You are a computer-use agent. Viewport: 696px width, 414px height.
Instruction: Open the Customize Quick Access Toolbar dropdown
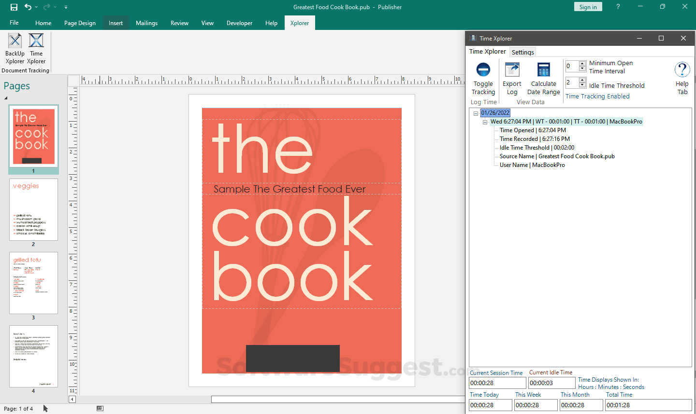tap(66, 7)
